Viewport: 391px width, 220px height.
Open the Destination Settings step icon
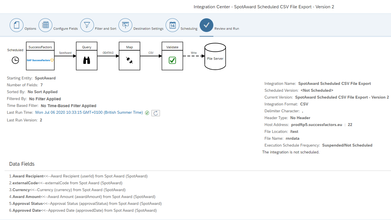pyautogui.click(x=125, y=25)
